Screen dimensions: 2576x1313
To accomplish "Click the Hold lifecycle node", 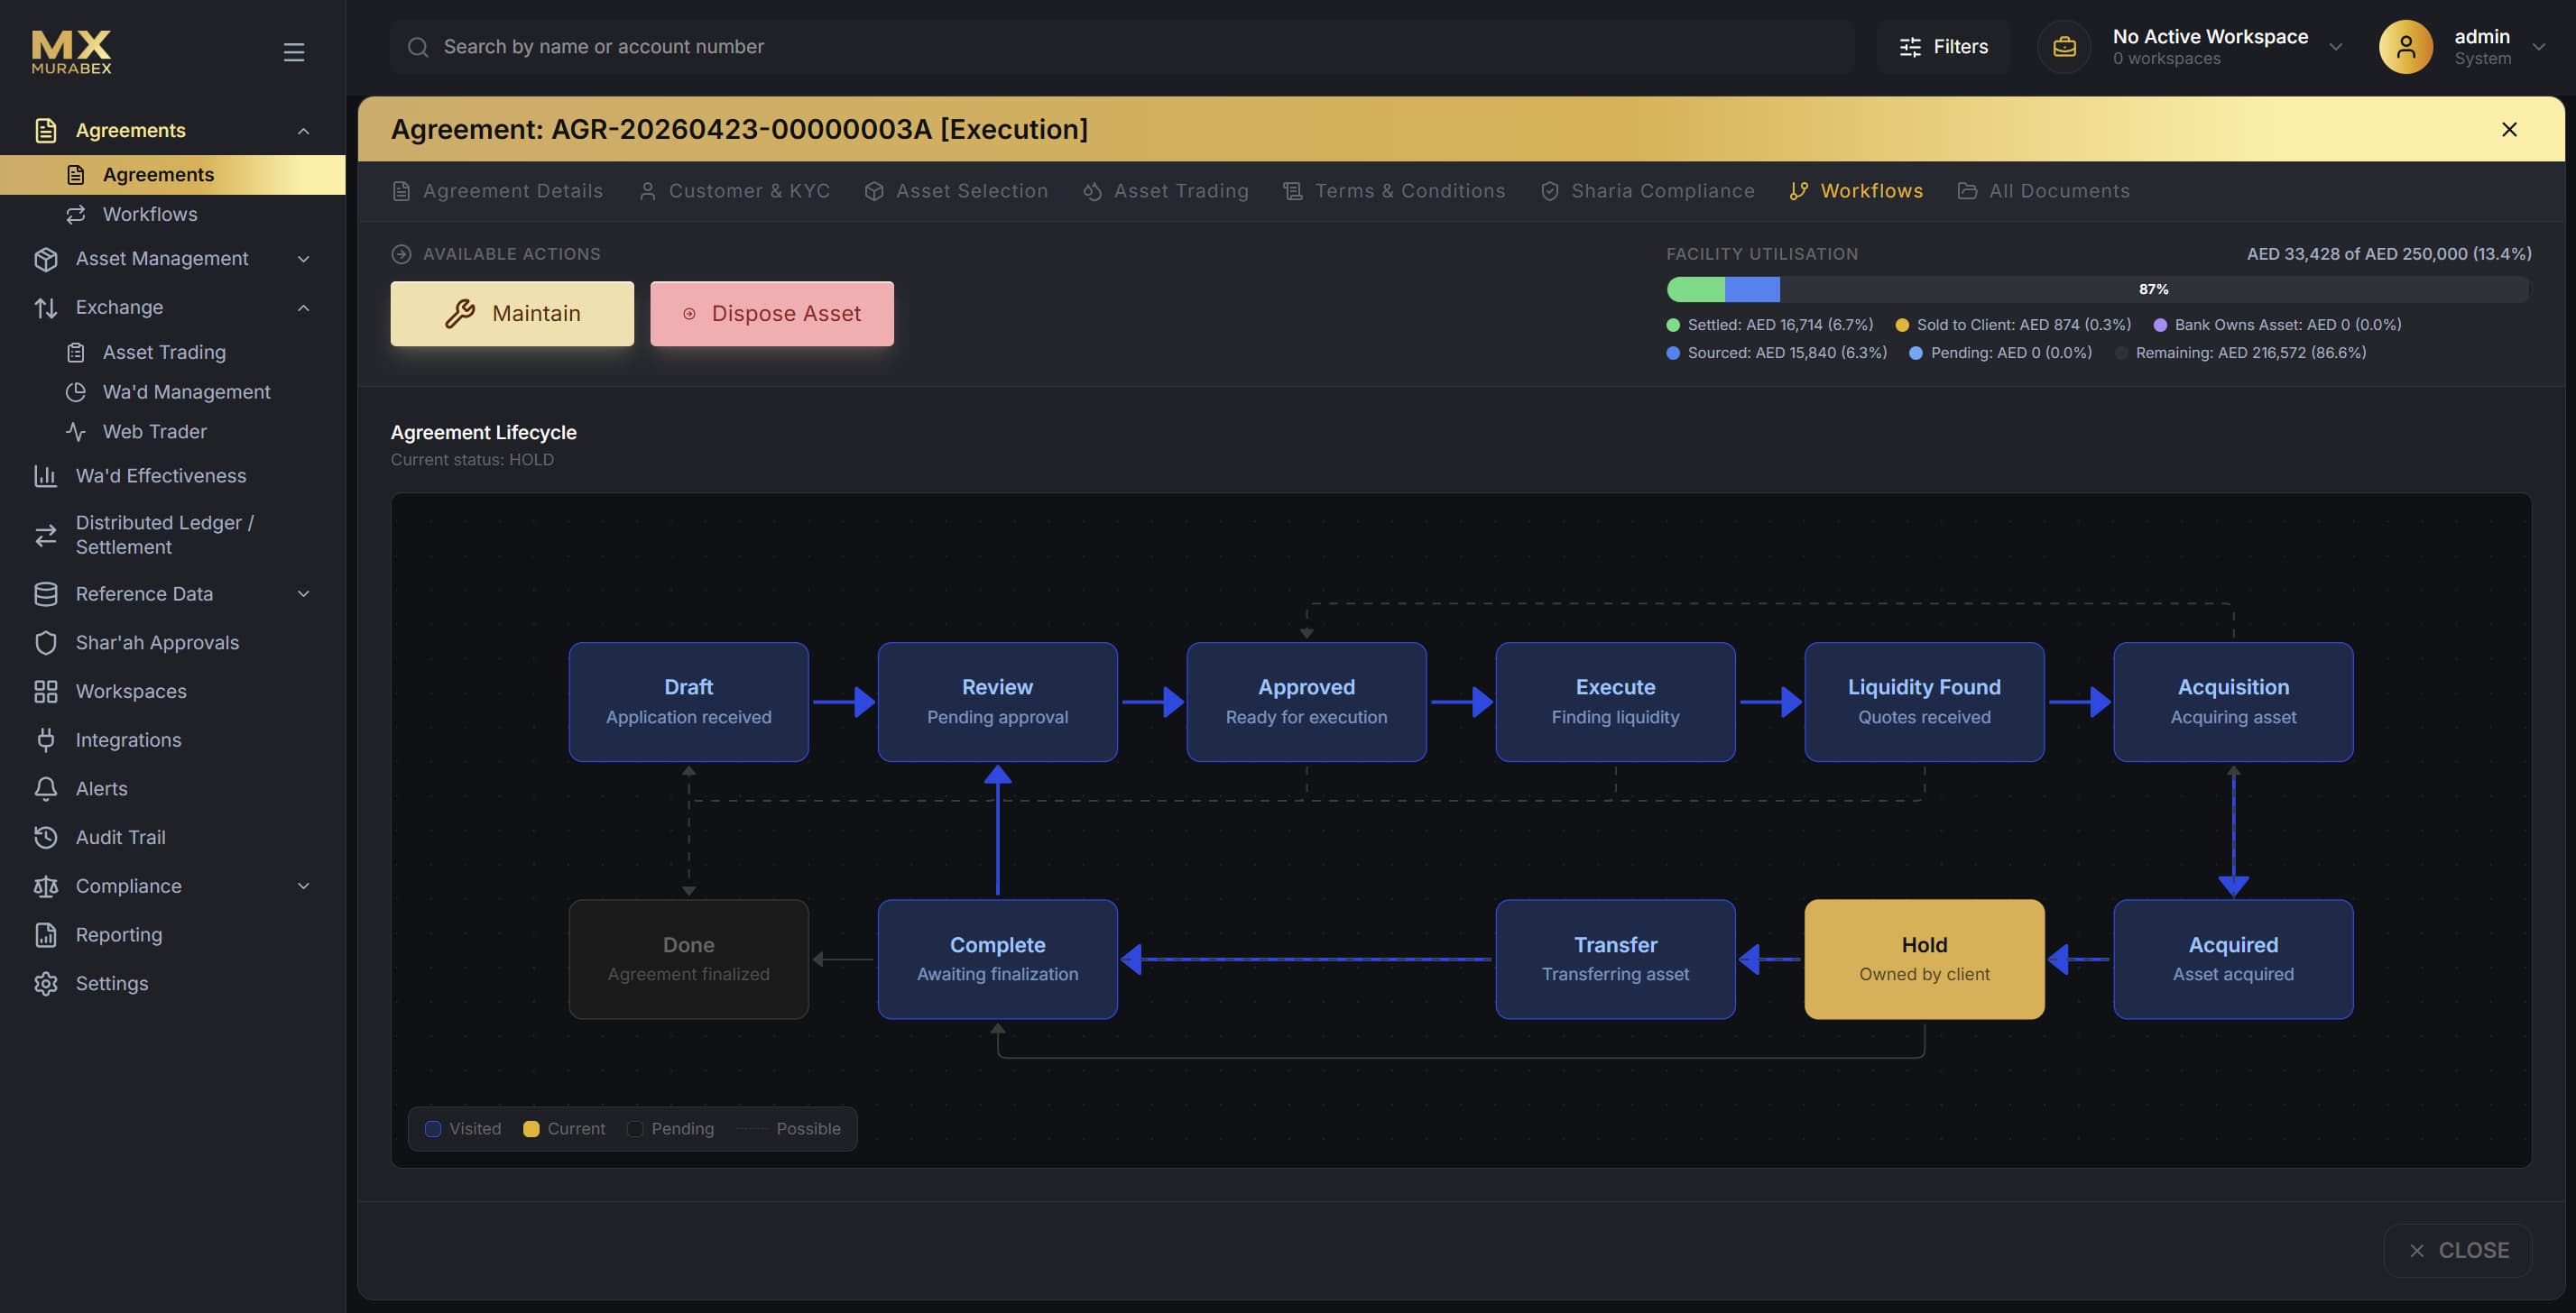I will tap(1924, 959).
